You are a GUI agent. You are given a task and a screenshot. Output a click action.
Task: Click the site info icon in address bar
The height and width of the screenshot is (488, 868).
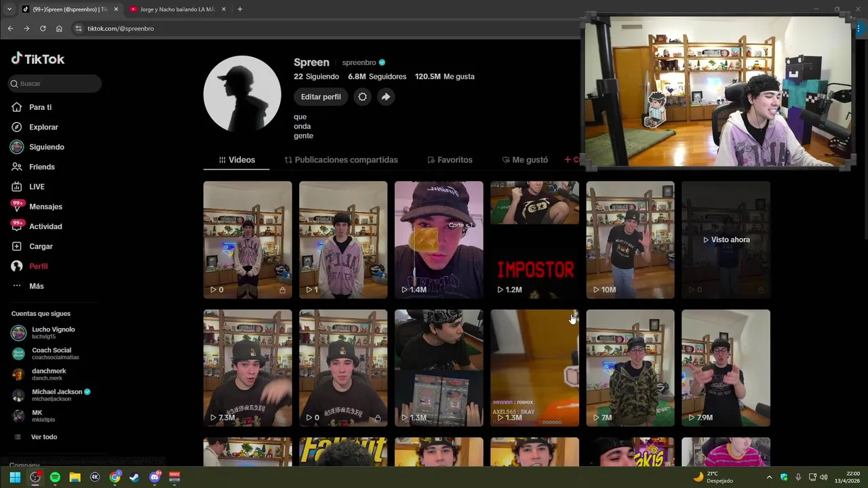(78, 28)
